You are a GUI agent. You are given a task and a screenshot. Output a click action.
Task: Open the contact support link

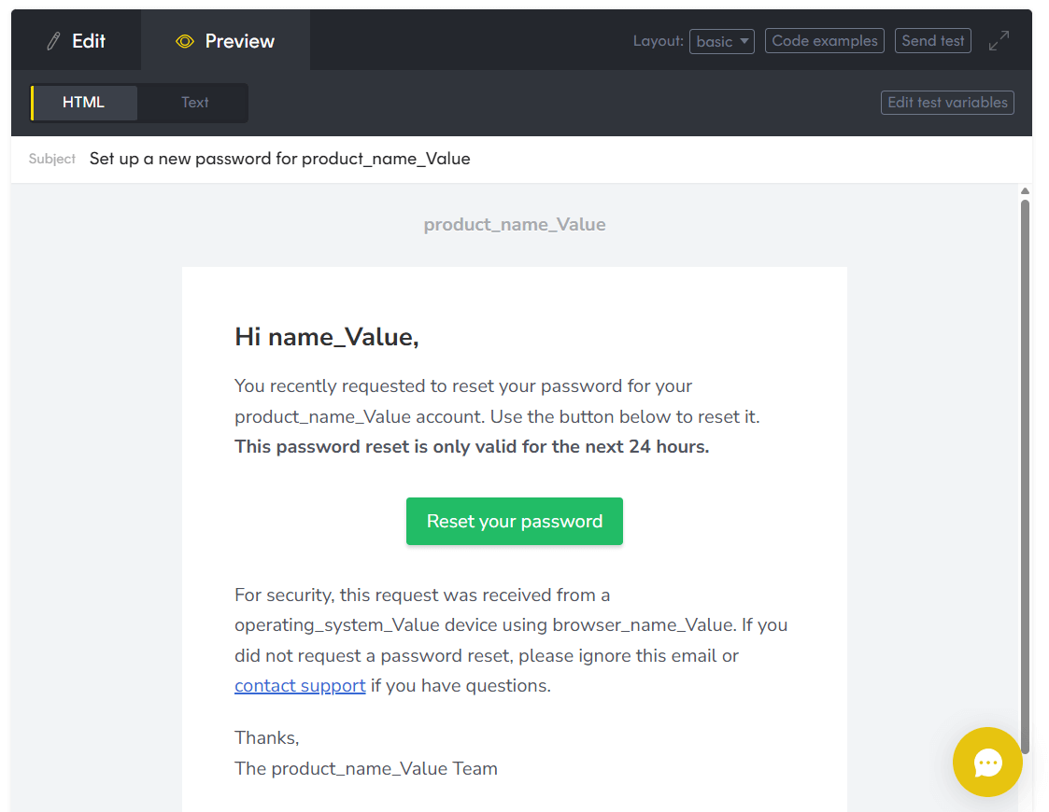(300, 685)
